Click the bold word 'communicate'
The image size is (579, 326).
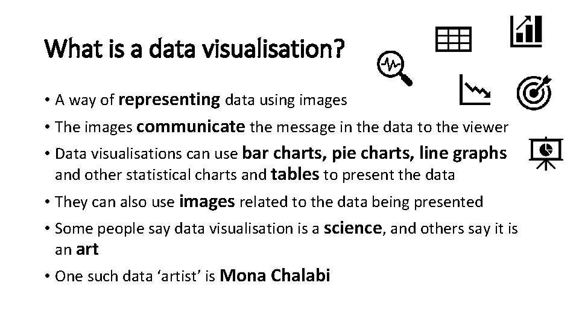click(191, 127)
